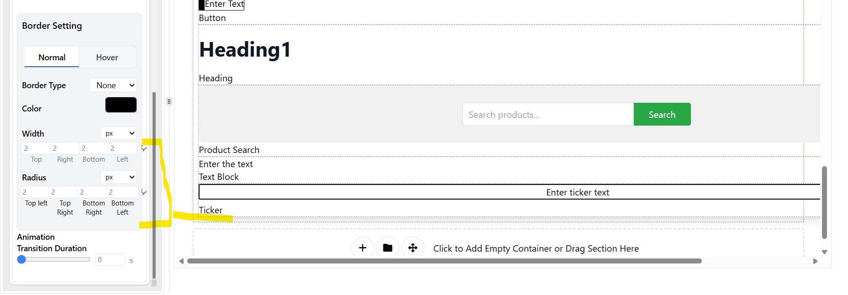Click the horizontal scrollbar right arrow
Image resolution: width=848 pixels, height=295 pixels.
815,261
